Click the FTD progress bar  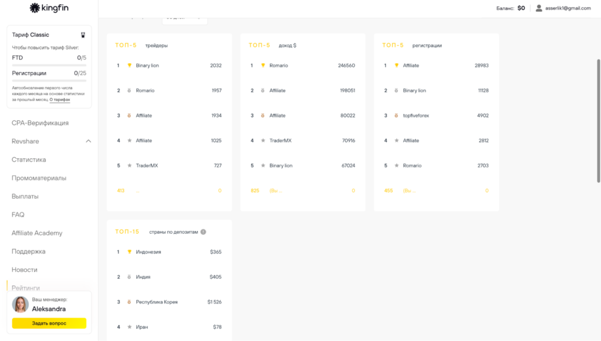tap(49, 66)
